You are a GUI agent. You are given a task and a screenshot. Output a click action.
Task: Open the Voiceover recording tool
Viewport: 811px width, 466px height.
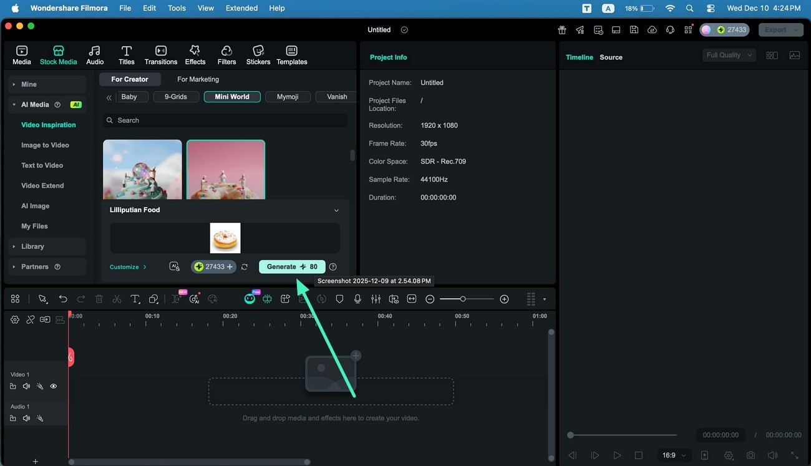click(x=357, y=299)
